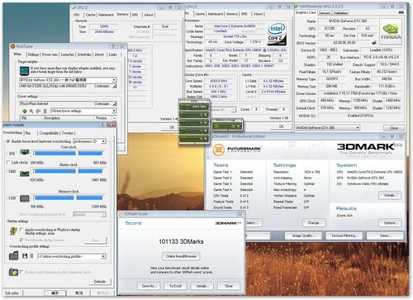Click the Customize icon beside the adapter description field
413x300 pixels.
pyautogui.click(x=115, y=86)
